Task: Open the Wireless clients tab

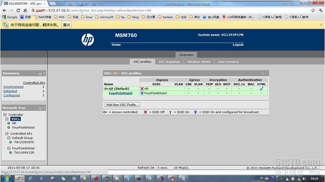Action: 199,62
